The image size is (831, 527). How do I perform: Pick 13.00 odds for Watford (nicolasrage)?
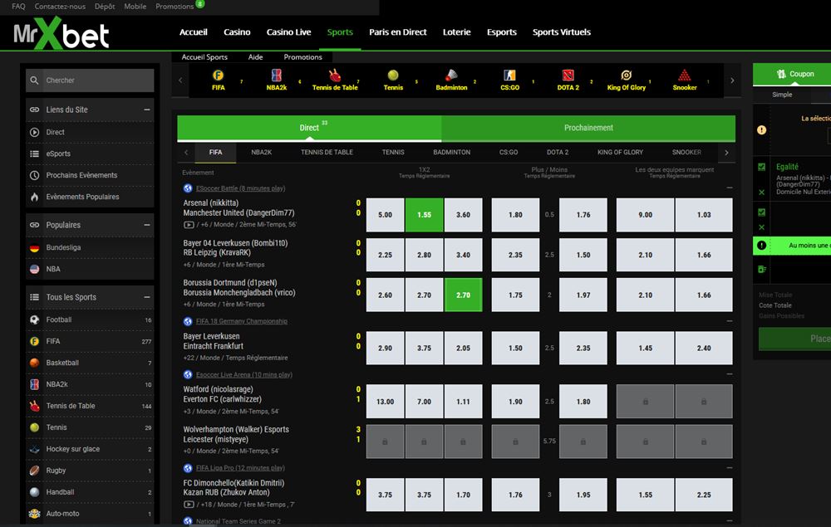point(385,402)
